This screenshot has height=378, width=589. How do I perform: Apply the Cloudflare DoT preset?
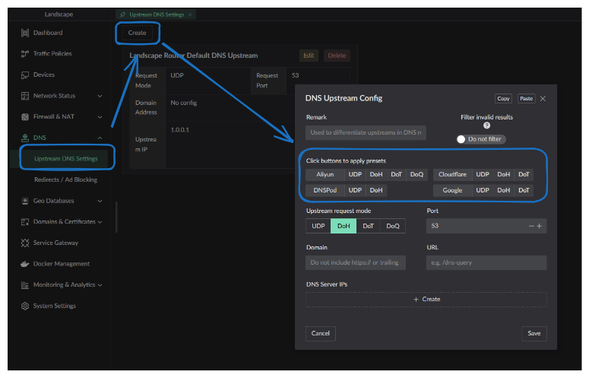click(x=524, y=175)
